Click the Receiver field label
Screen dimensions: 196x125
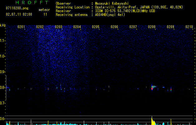click(x=63, y=11)
